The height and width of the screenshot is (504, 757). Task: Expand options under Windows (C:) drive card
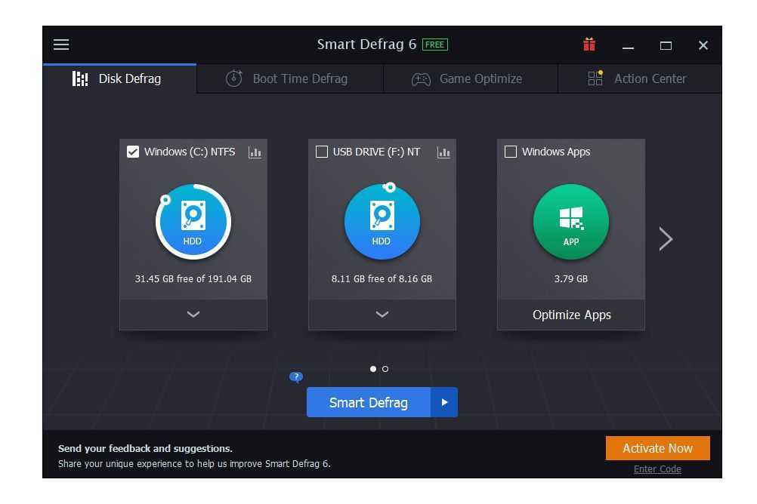click(x=193, y=315)
